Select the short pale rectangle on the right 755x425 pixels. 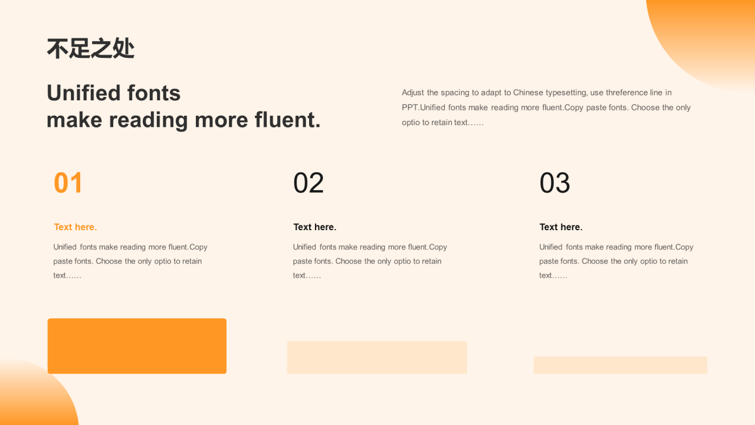(621, 365)
